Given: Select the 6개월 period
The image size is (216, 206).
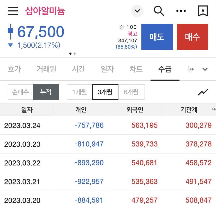Looking at the screenshot, I should point(131,92).
